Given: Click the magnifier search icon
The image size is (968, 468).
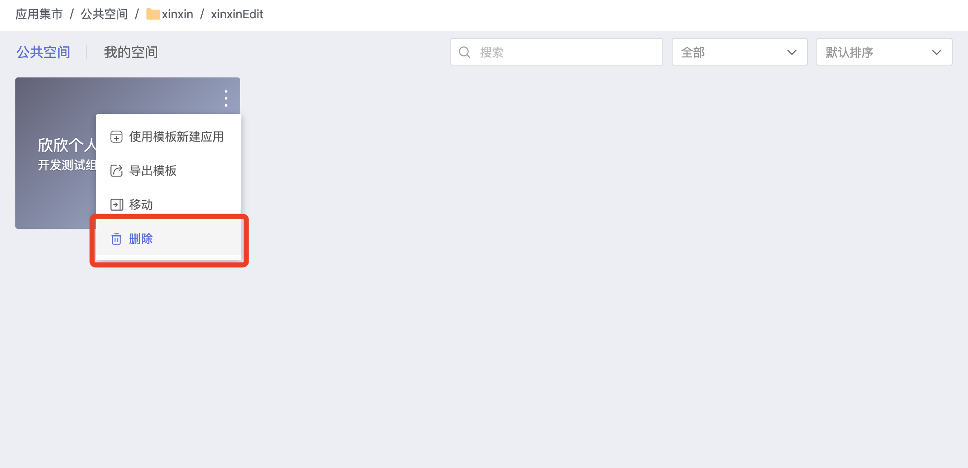Looking at the screenshot, I should 464,52.
